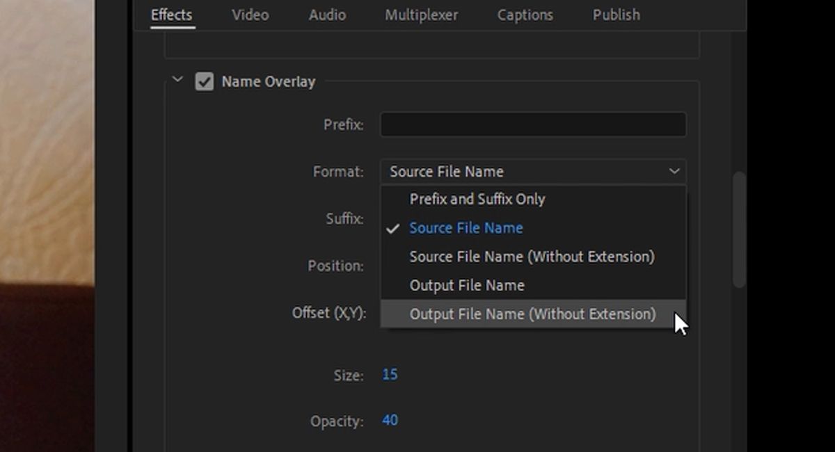
Task: Switch to the Captions tab
Action: pyautogui.click(x=525, y=15)
